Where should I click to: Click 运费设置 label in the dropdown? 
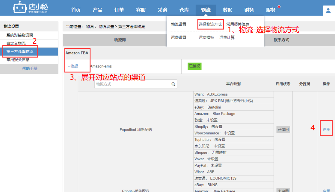click(179, 38)
